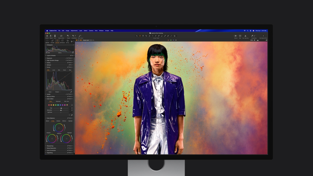Click the Reset adjustments icon
313x176 pixels.
point(68,35)
